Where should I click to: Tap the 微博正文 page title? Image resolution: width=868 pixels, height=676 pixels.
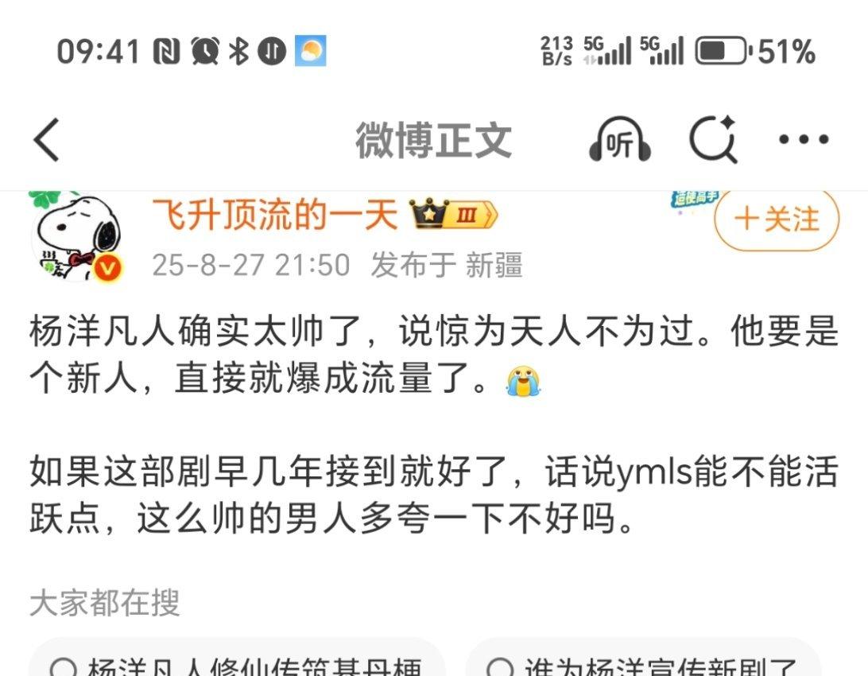[433, 140]
